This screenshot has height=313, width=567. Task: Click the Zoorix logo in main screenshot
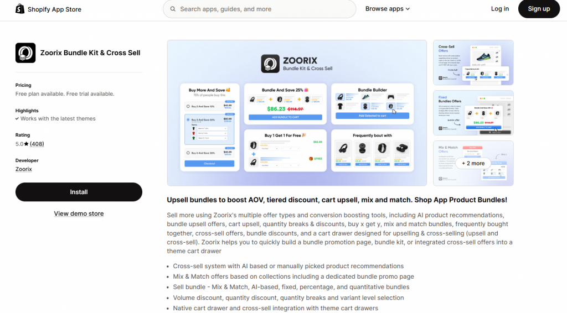(270, 64)
